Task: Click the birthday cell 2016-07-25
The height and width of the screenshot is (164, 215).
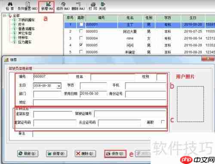Action: tap(193, 31)
